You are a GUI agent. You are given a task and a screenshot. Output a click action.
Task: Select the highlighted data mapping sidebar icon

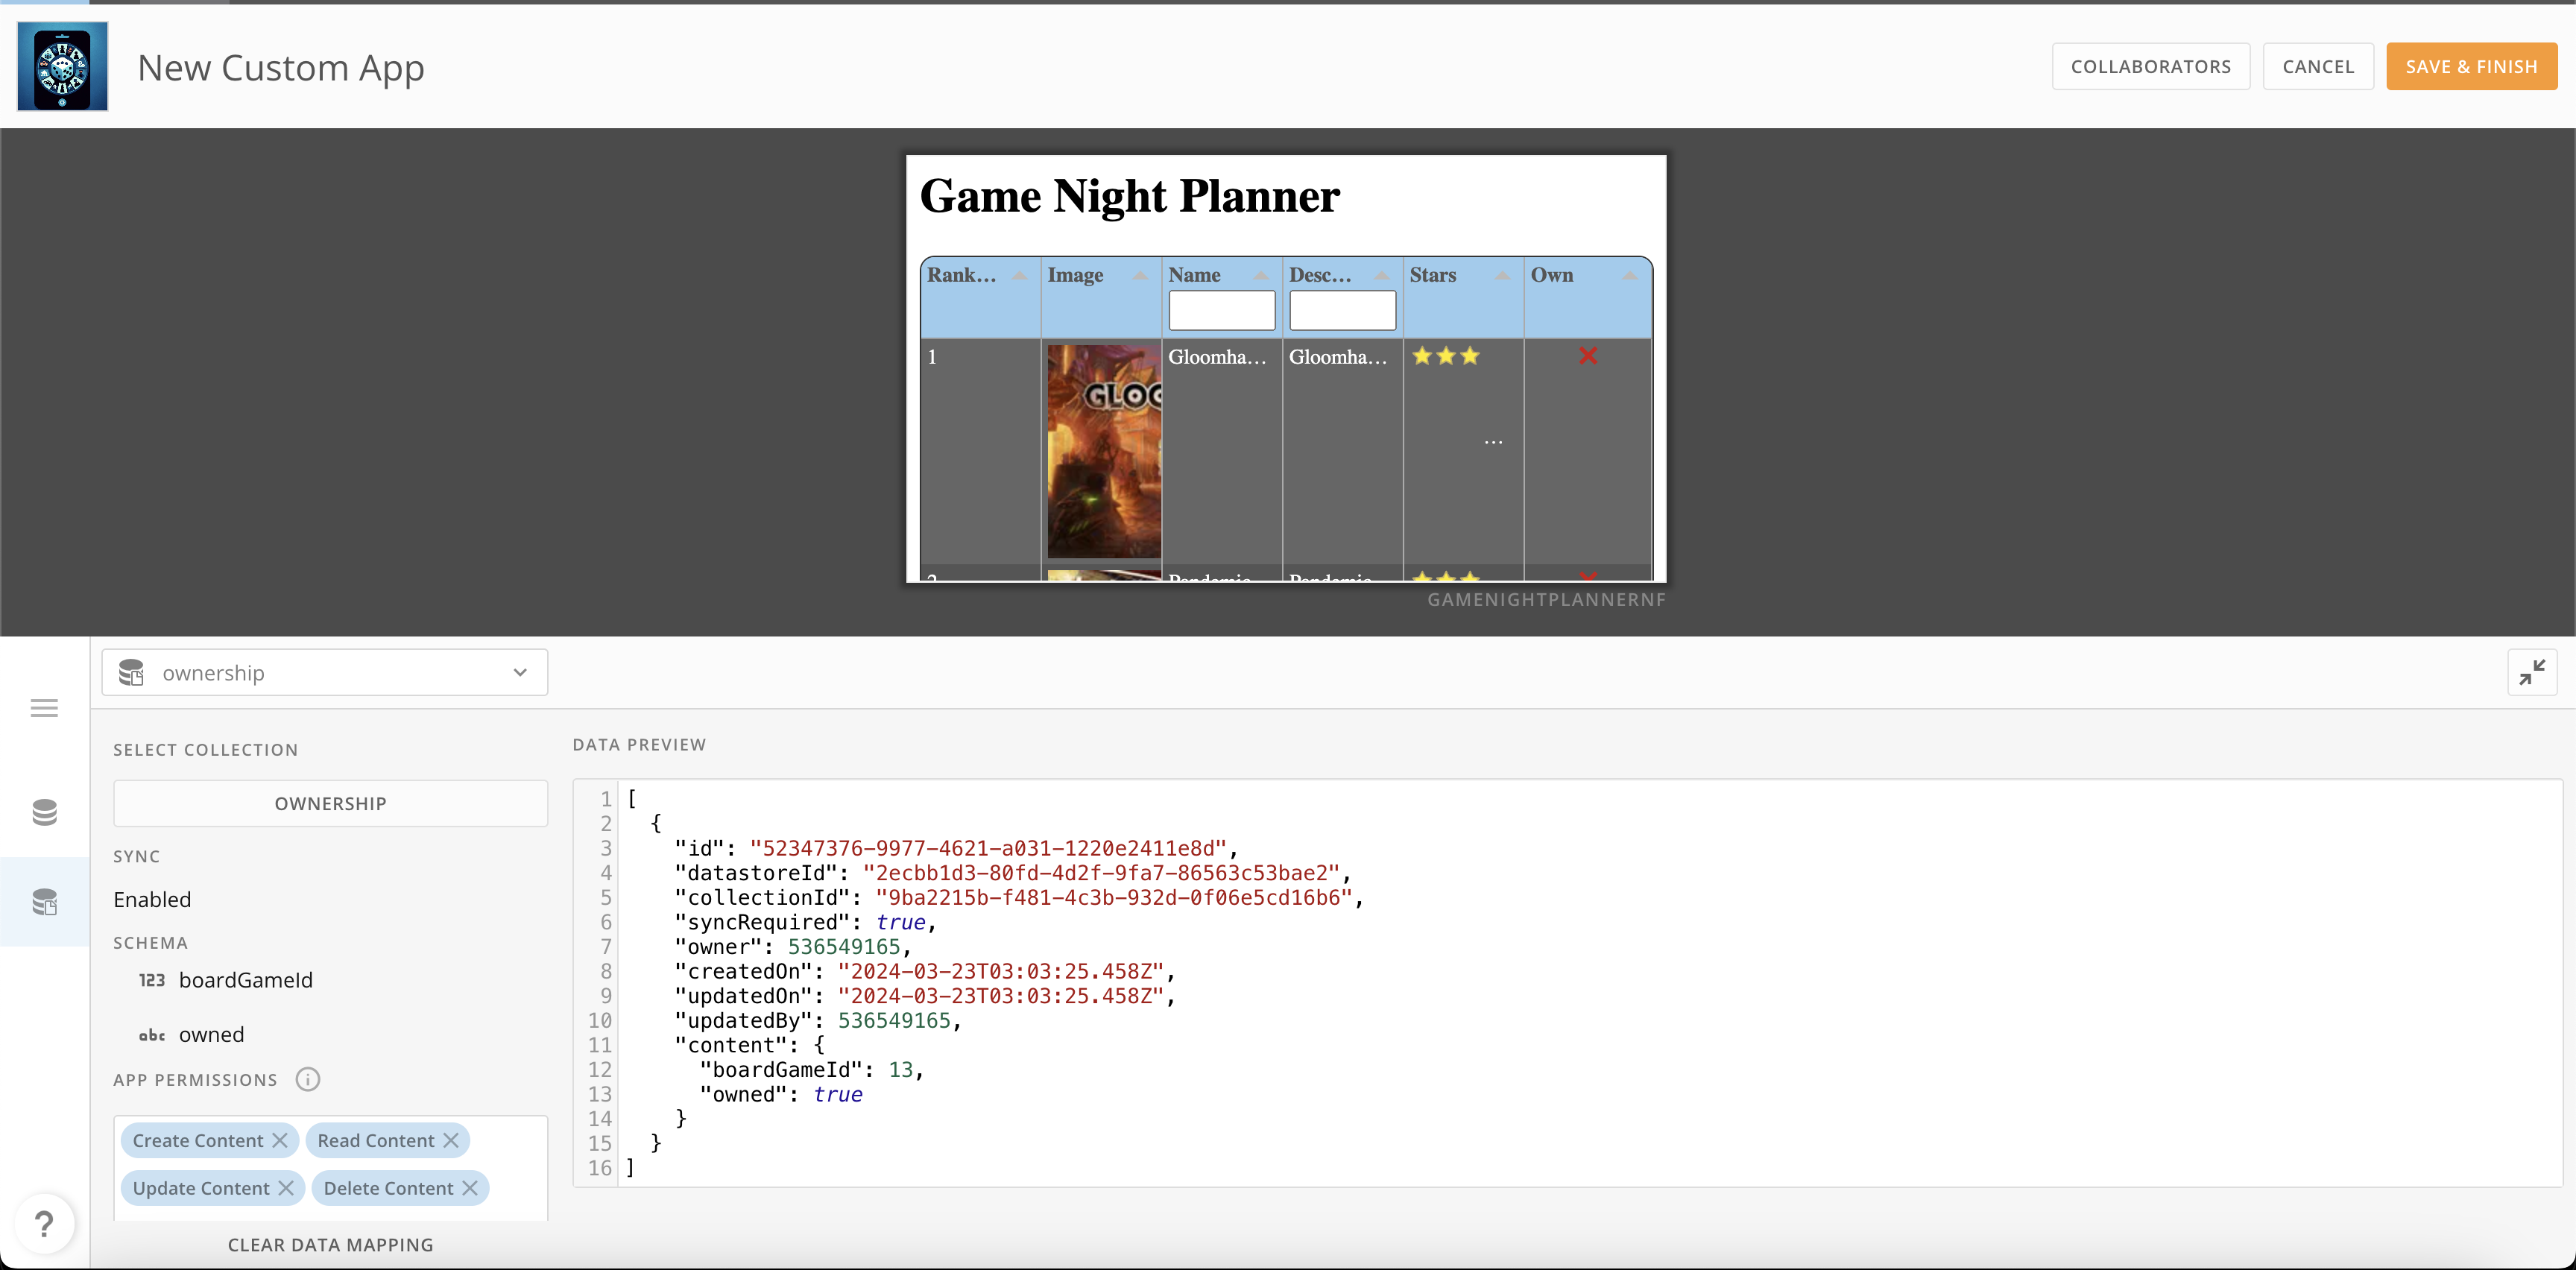[x=44, y=902]
